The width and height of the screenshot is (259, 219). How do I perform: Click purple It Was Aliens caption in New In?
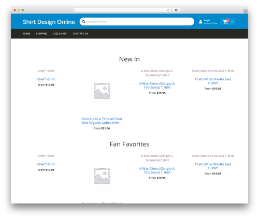point(157,73)
